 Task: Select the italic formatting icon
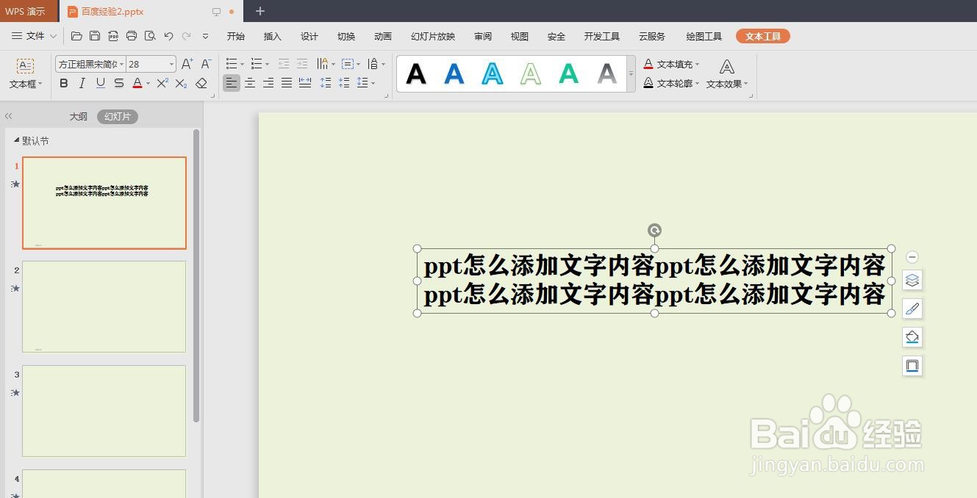pyautogui.click(x=82, y=83)
